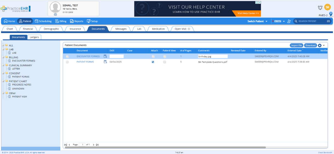Open the Home menu
The height and width of the screenshot is (154, 334).
point(10,21)
